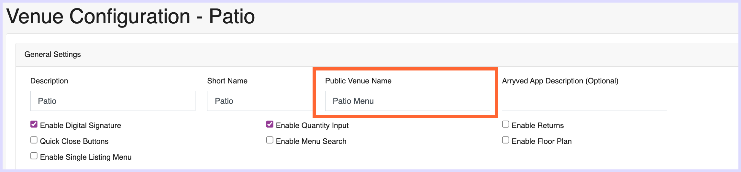Click the Short Name label text
The image size is (741, 172).
[227, 81]
